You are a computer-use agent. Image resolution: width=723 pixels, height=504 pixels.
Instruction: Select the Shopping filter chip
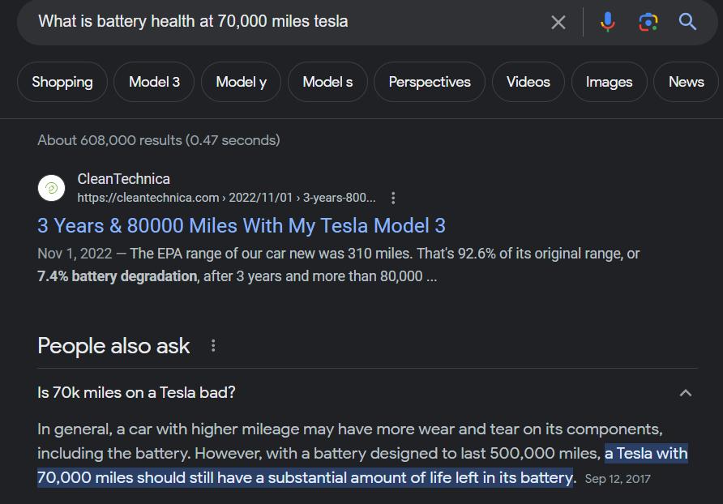tap(62, 82)
